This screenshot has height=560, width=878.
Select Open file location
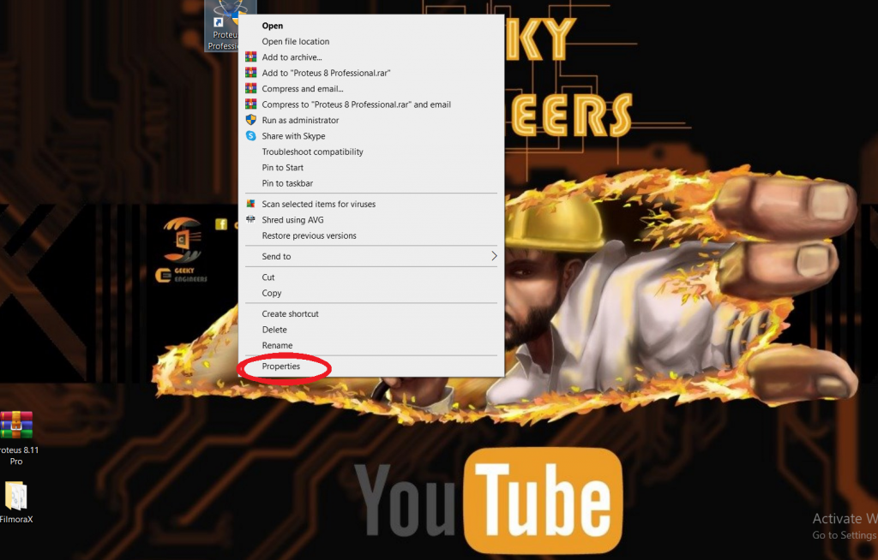[371, 41]
